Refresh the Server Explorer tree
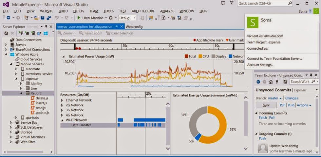The height and width of the screenshot is (157, 321). [x=6, y=33]
